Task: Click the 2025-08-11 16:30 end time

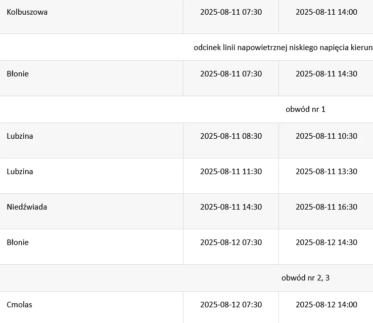Action: pyautogui.click(x=326, y=207)
